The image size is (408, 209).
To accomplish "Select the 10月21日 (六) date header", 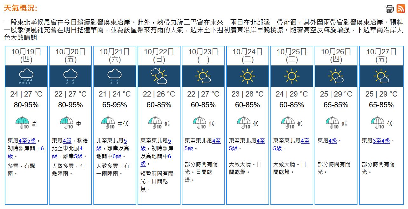I will [115, 55].
